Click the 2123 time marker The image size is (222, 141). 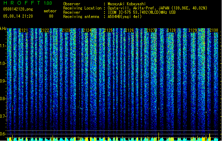click(66, 30)
